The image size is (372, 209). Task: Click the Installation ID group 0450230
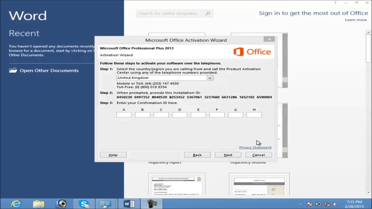[124, 97]
